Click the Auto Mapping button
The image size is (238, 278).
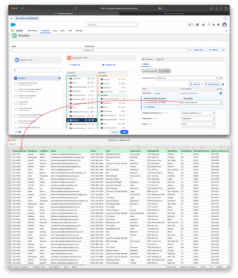click(212, 84)
